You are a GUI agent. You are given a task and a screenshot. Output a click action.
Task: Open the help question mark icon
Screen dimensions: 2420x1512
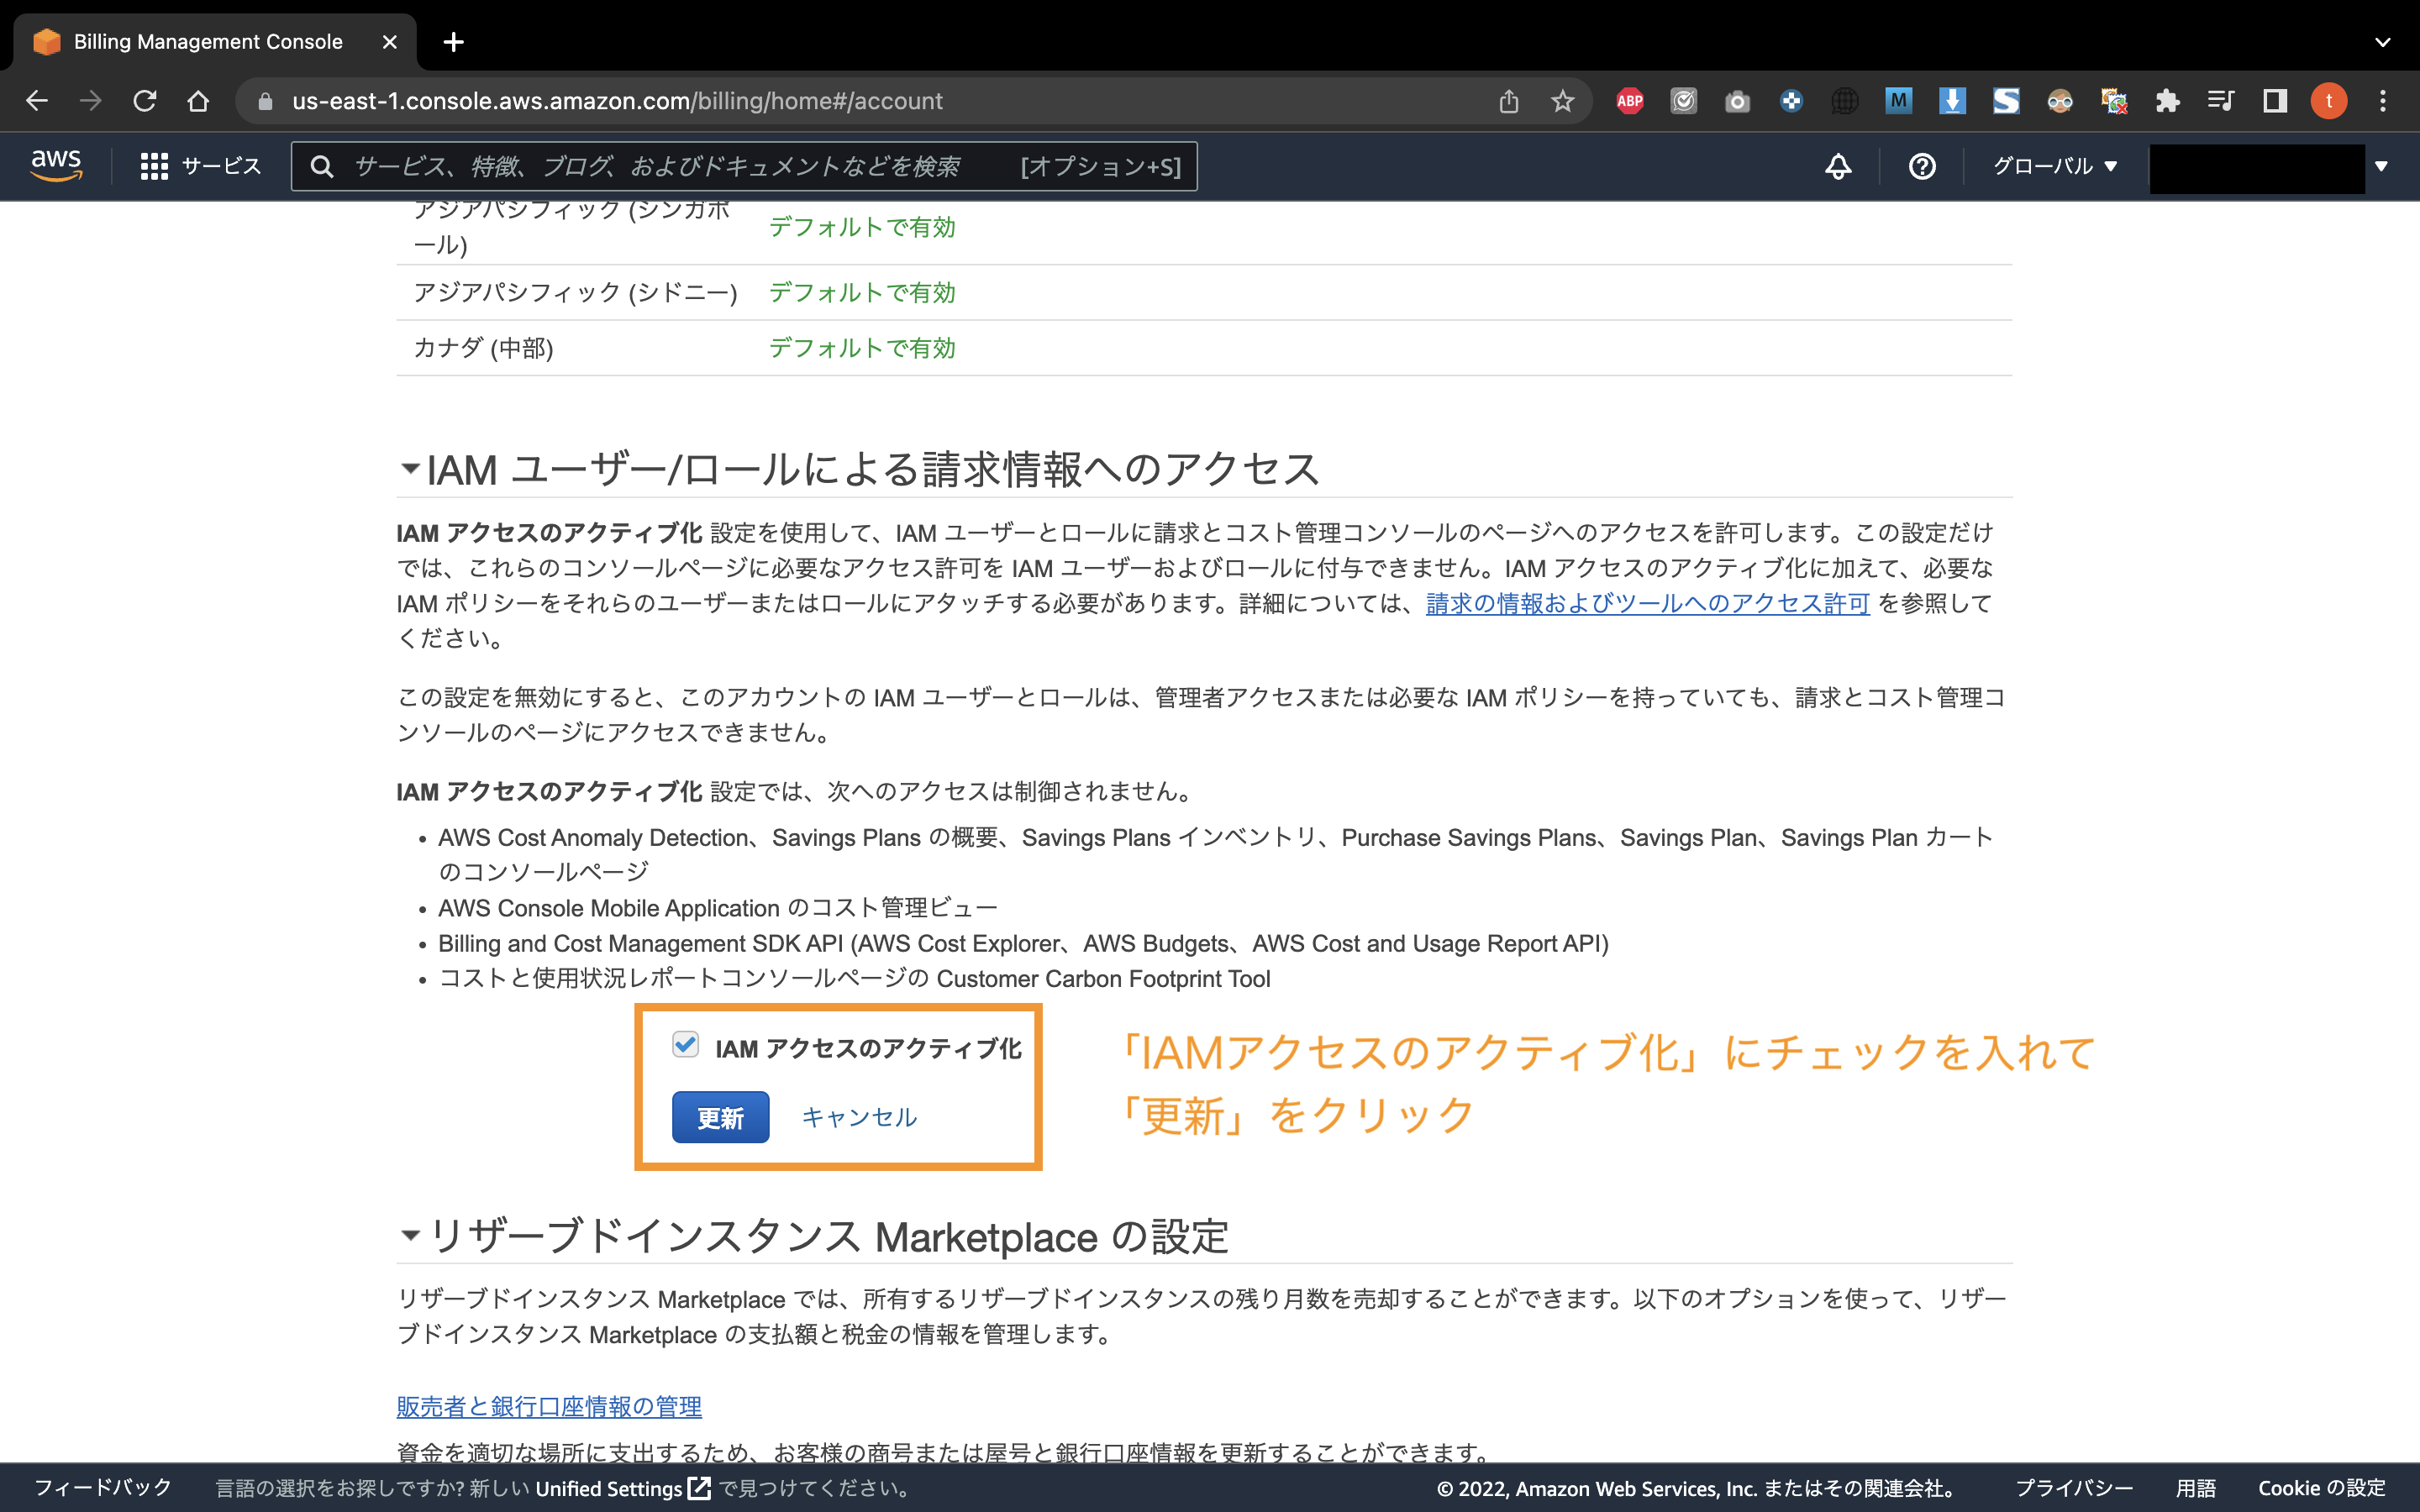click(x=1921, y=166)
